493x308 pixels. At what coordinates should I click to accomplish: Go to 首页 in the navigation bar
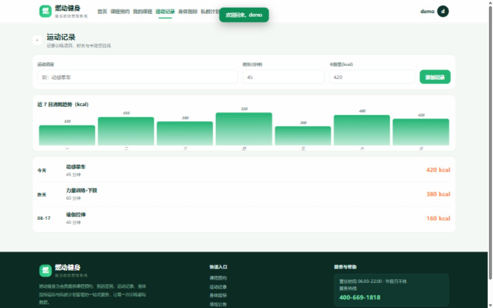coord(102,12)
